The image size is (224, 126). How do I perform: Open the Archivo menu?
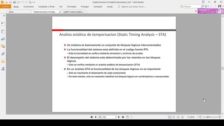(6, 7)
